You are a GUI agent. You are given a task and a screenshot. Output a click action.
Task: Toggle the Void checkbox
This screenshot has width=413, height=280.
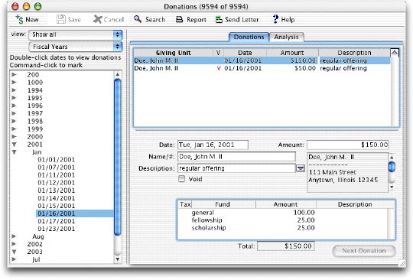click(182, 179)
